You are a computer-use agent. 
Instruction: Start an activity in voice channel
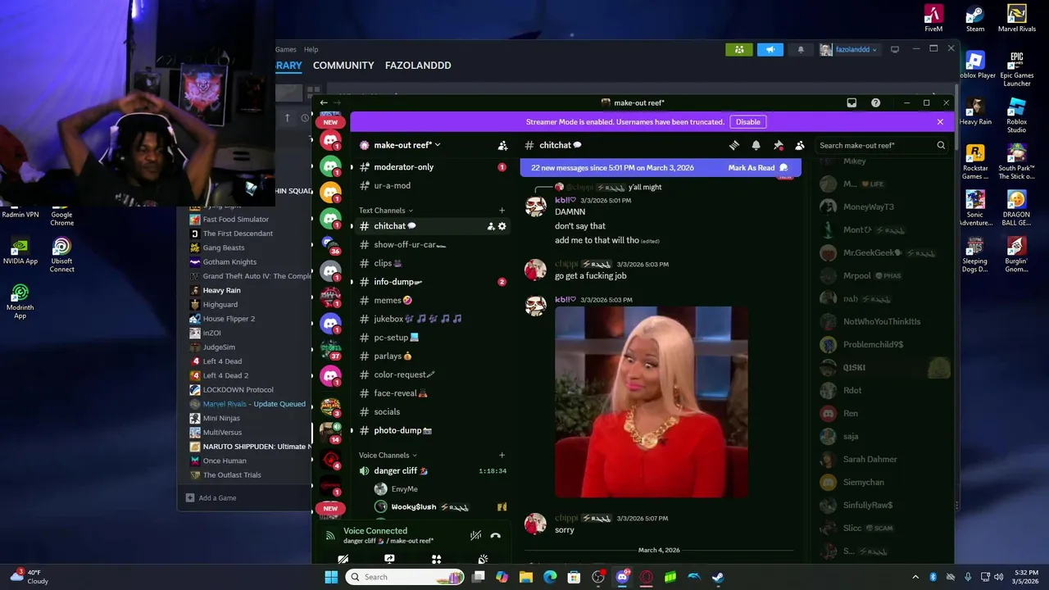point(436,560)
